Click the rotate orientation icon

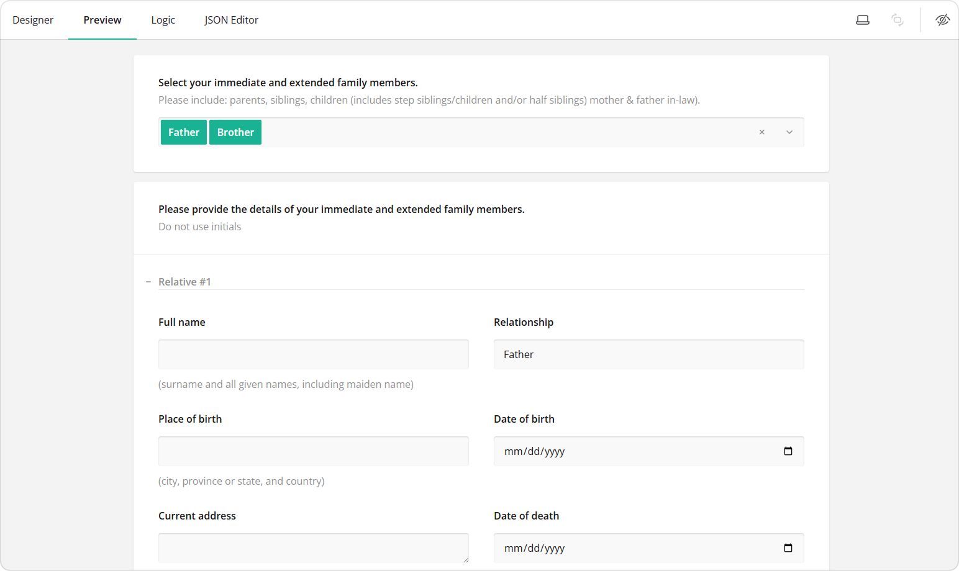pyautogui.click(x=897, y=19)
